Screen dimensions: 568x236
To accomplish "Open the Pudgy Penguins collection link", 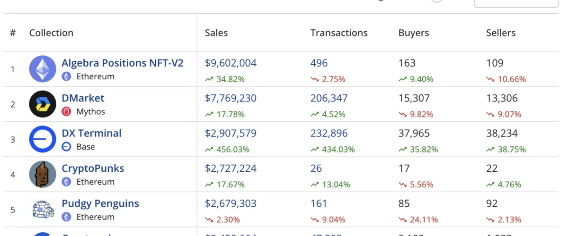I will pyautogui.click(x=100, y=203).
